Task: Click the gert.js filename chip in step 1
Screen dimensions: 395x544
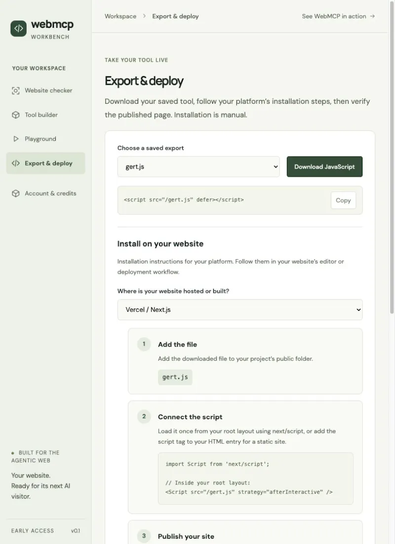Action: (x=175, y=377)
